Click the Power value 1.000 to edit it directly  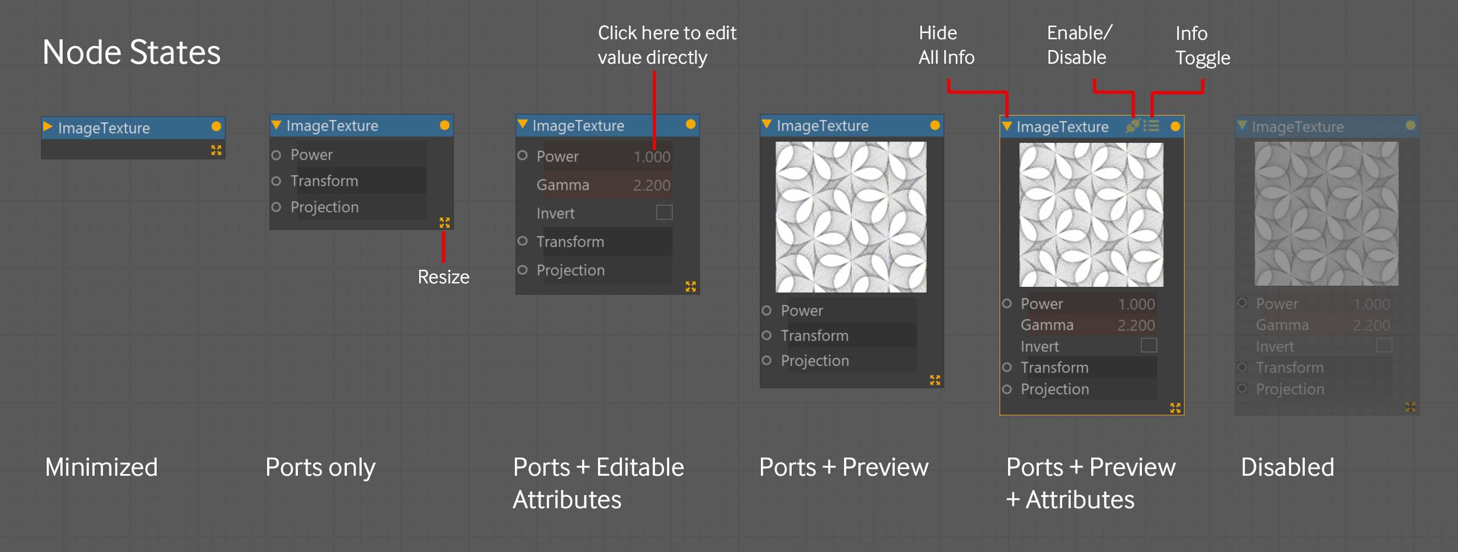652,156
